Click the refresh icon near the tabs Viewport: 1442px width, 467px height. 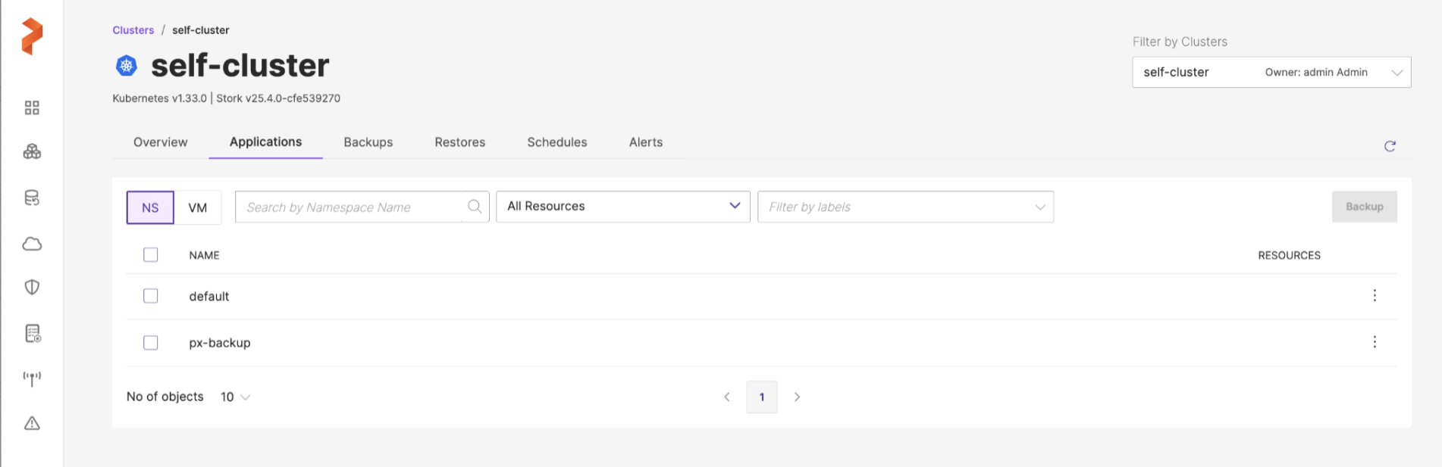pos(1389,146)
